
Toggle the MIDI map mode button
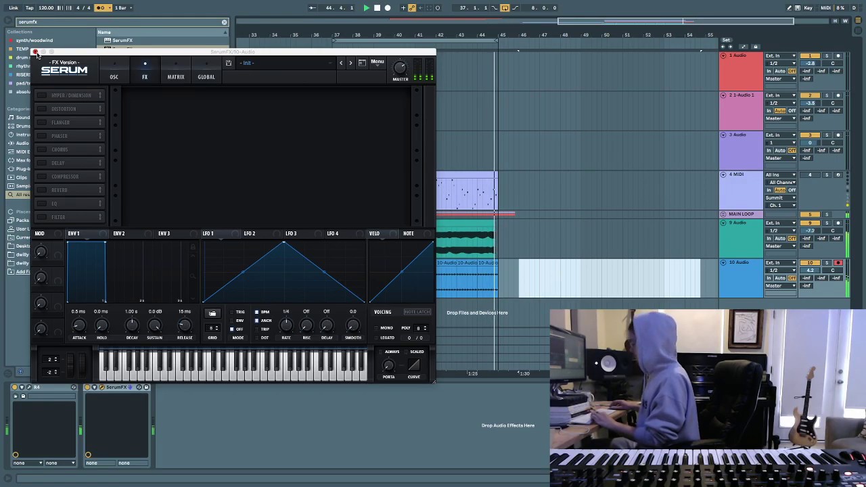[825, 7]
